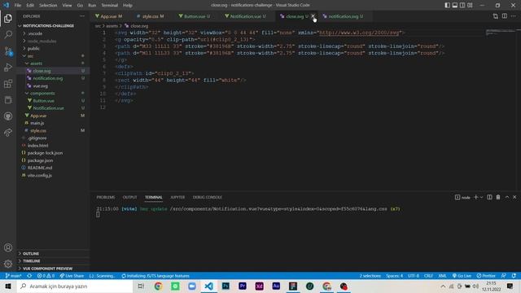Switch to the notification.svg editor tab
This screenshot has height=293, width=521.
[x=344, y=16]
